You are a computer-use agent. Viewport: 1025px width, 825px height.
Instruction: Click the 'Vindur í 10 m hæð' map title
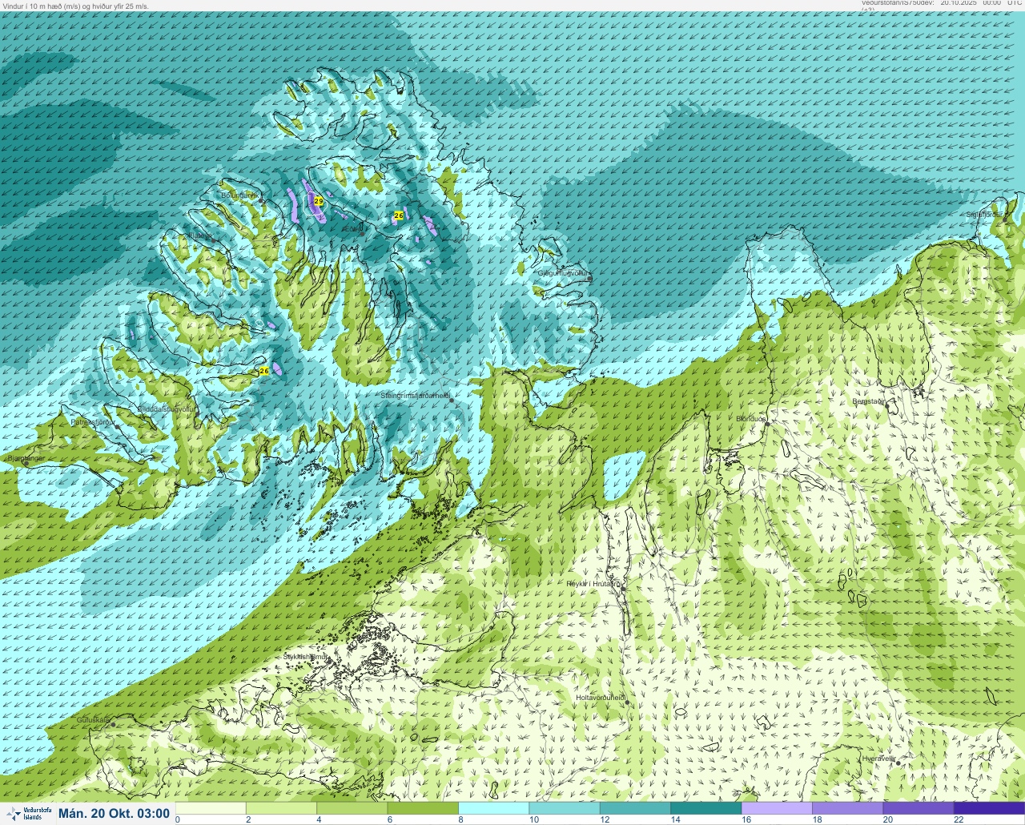(x=77, y=6)
